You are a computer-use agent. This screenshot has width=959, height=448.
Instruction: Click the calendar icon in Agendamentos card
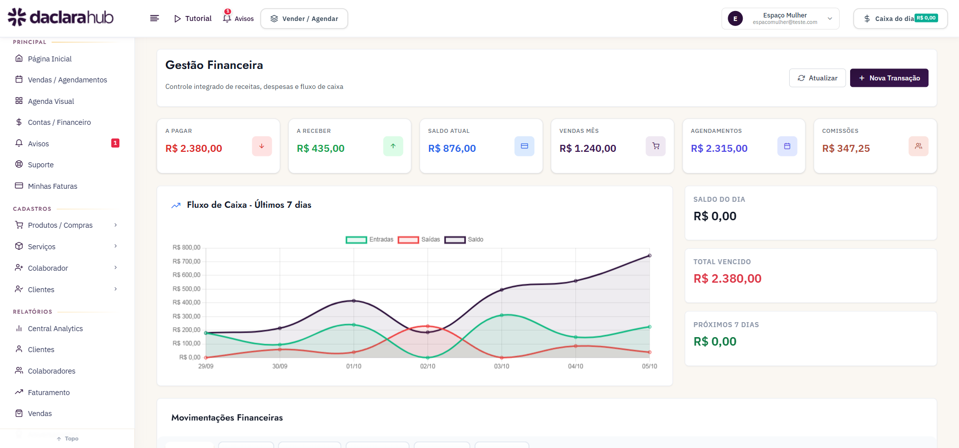[x=787, y=146]
